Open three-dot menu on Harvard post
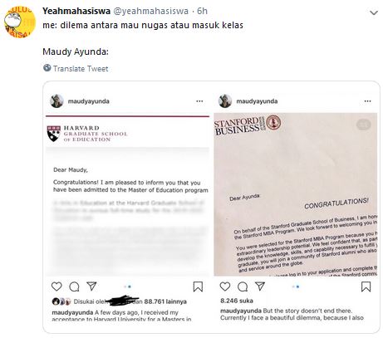 click(199, 101)
